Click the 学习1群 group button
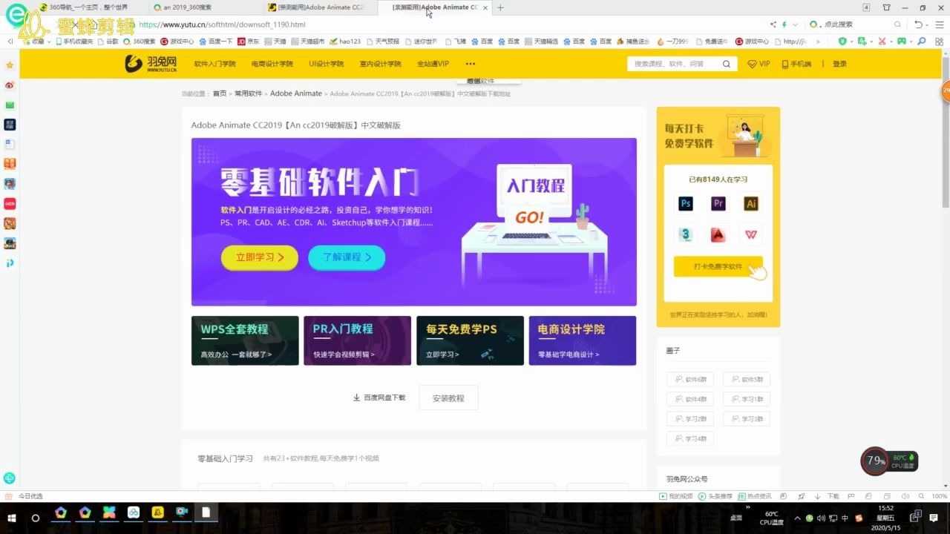The width and height of the screenshot is (950, 534). [x=747, y=399]
